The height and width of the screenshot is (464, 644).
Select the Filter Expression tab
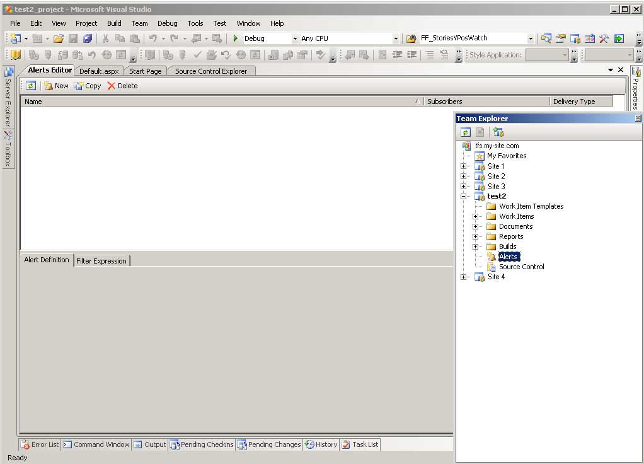click(101, 261)
